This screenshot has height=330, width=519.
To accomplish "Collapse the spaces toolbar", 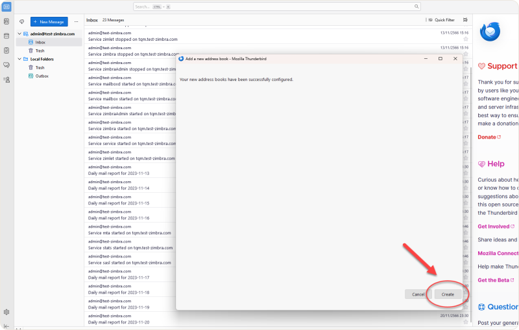I will click(x=6, y=326).
